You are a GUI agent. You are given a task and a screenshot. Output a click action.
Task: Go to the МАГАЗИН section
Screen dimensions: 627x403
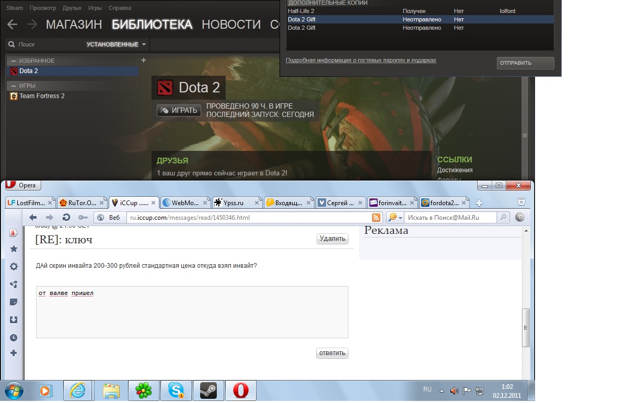(x=74, y=24)
